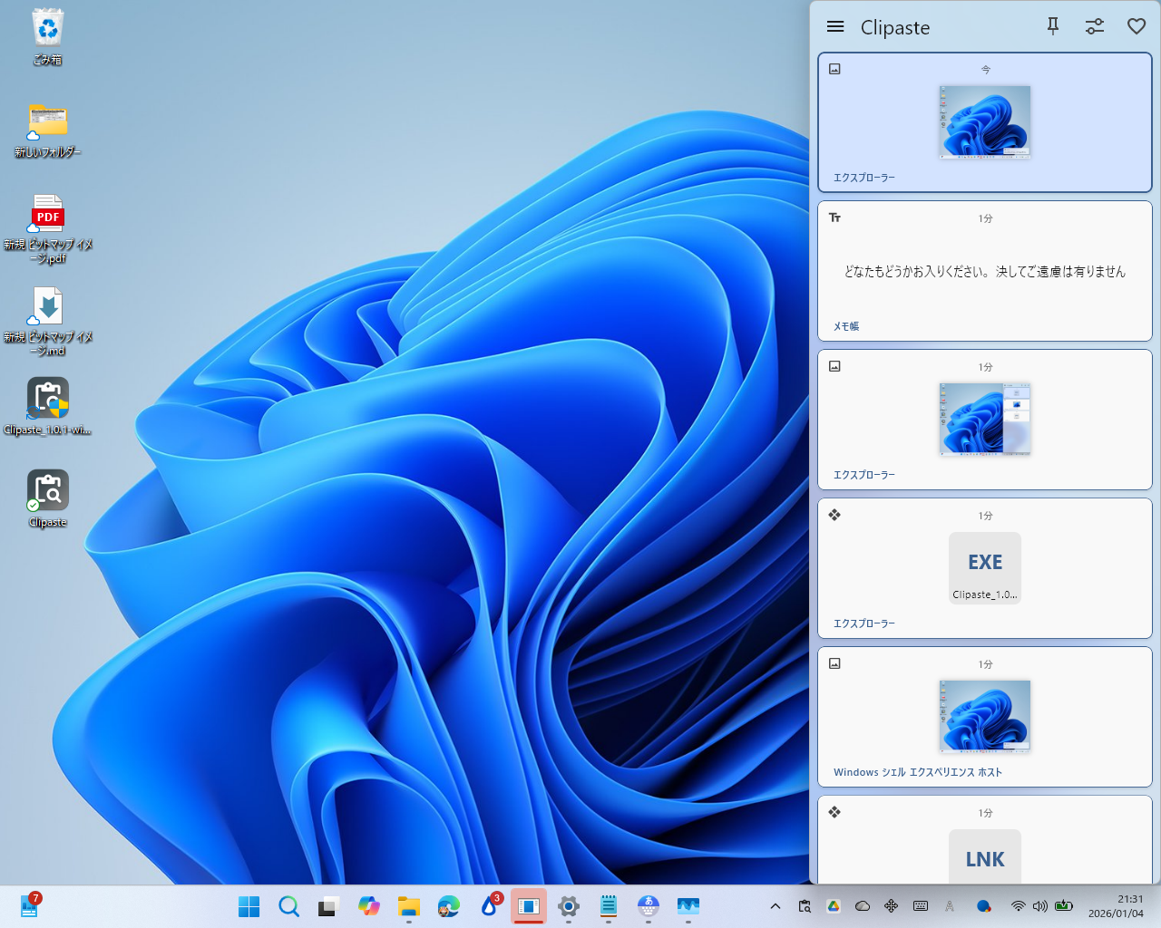Image resolution: width=1161 pixels, height=928 pixels.
Task: Open the Windows Start menu
Action: pos(249,905)
